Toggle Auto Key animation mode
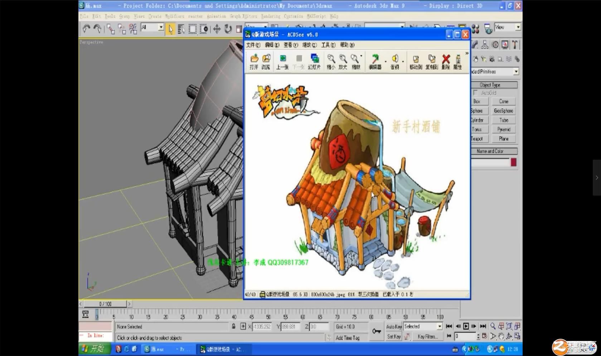This screenshot has height=356, width=601. point(393,327)
